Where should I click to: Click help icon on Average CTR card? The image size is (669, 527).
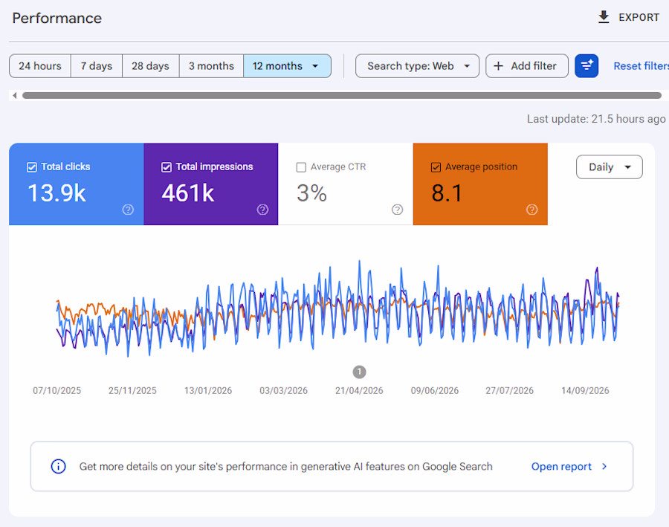tap(397, 210)
